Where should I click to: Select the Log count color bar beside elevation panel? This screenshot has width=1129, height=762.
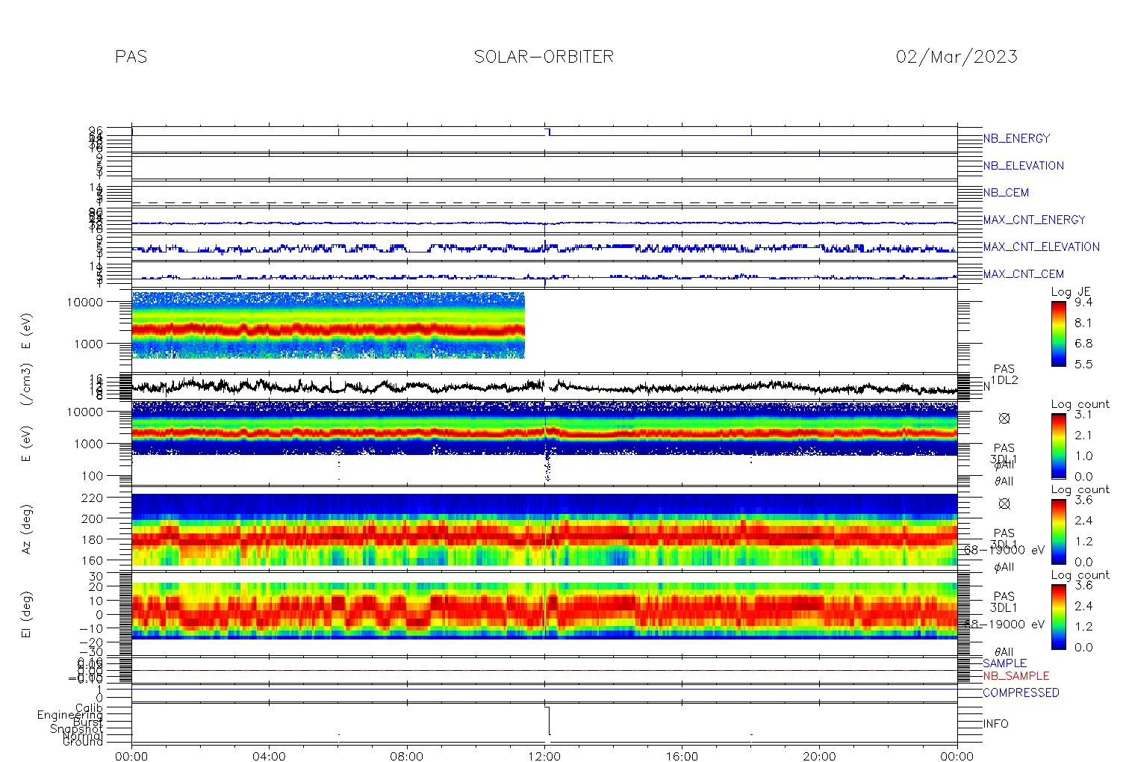1058,616
